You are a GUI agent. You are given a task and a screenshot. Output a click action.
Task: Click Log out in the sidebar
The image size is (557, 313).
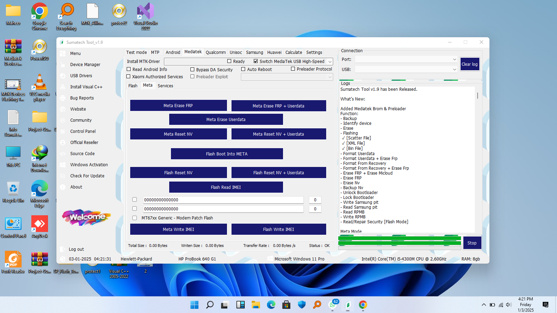[x=76, y=249]
